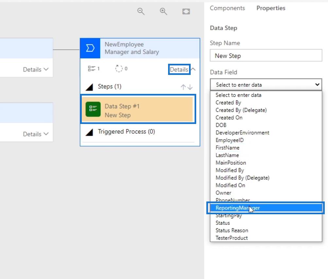Expand Details of upper left stage
Viewport: 328px width, 279px height.
click(36, 69)
